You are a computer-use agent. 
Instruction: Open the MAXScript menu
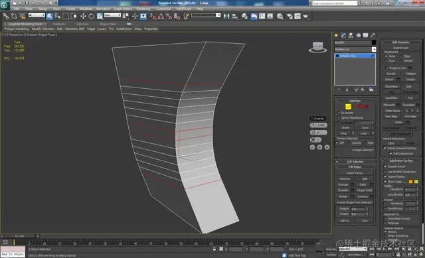[x=183, y=9]
